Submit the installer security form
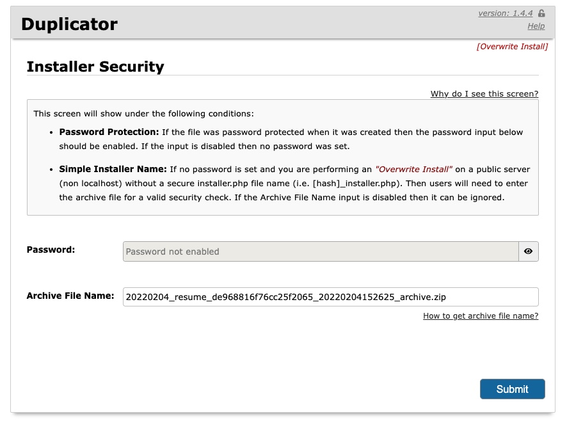567x421 pixels. (513, 389)
